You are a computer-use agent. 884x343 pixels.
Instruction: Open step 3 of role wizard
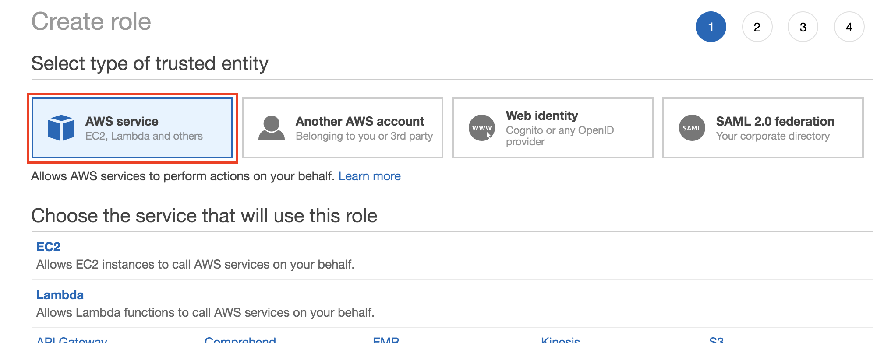click(x=803, y=27)
